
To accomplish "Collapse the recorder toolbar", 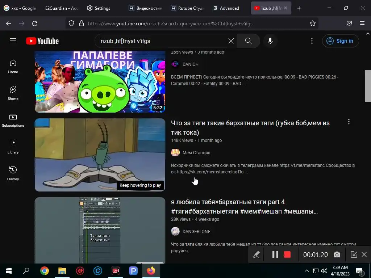I will tap(354, 254).
